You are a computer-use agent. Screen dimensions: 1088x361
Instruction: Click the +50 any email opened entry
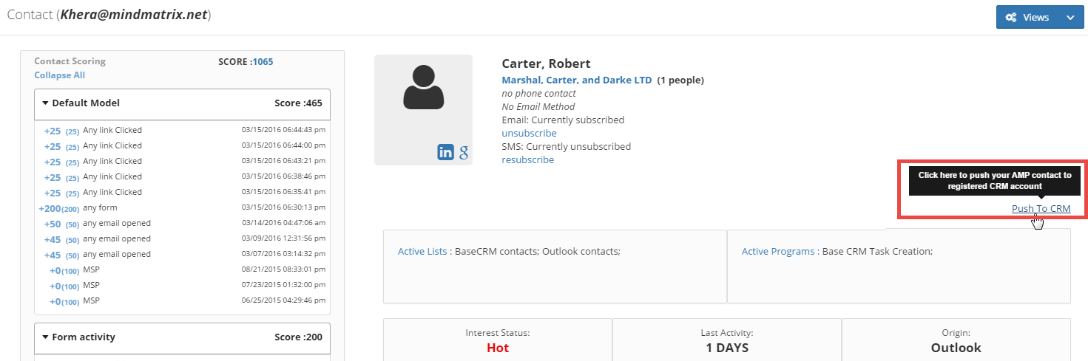pyautogui.click(x=116, y=223)
